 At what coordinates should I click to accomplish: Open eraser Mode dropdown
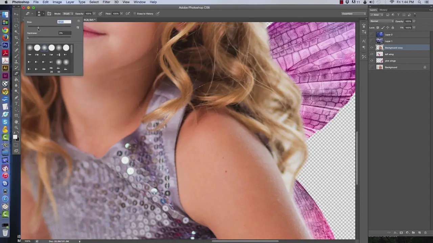(68, 14)
